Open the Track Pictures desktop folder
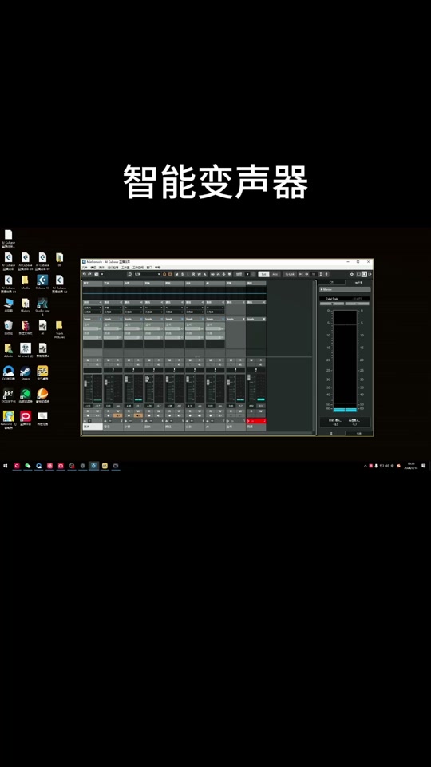This screenshot has width=431, height=767. coord(59,328)
